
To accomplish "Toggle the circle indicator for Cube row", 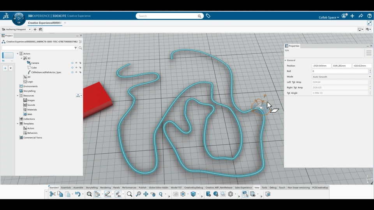I will click(72, 67).
